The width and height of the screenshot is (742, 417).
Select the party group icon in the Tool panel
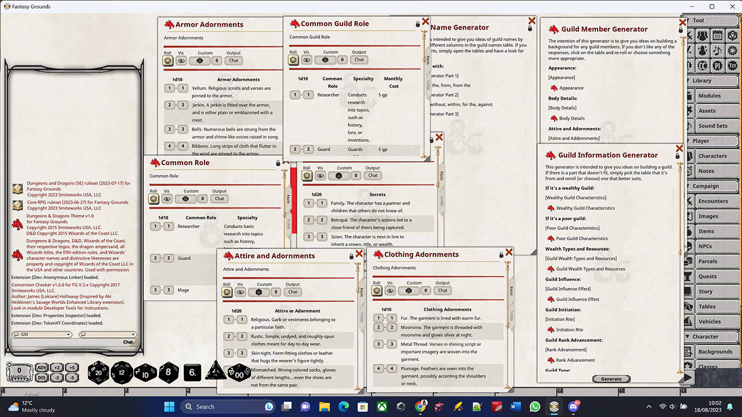click(x=703, y=35)
